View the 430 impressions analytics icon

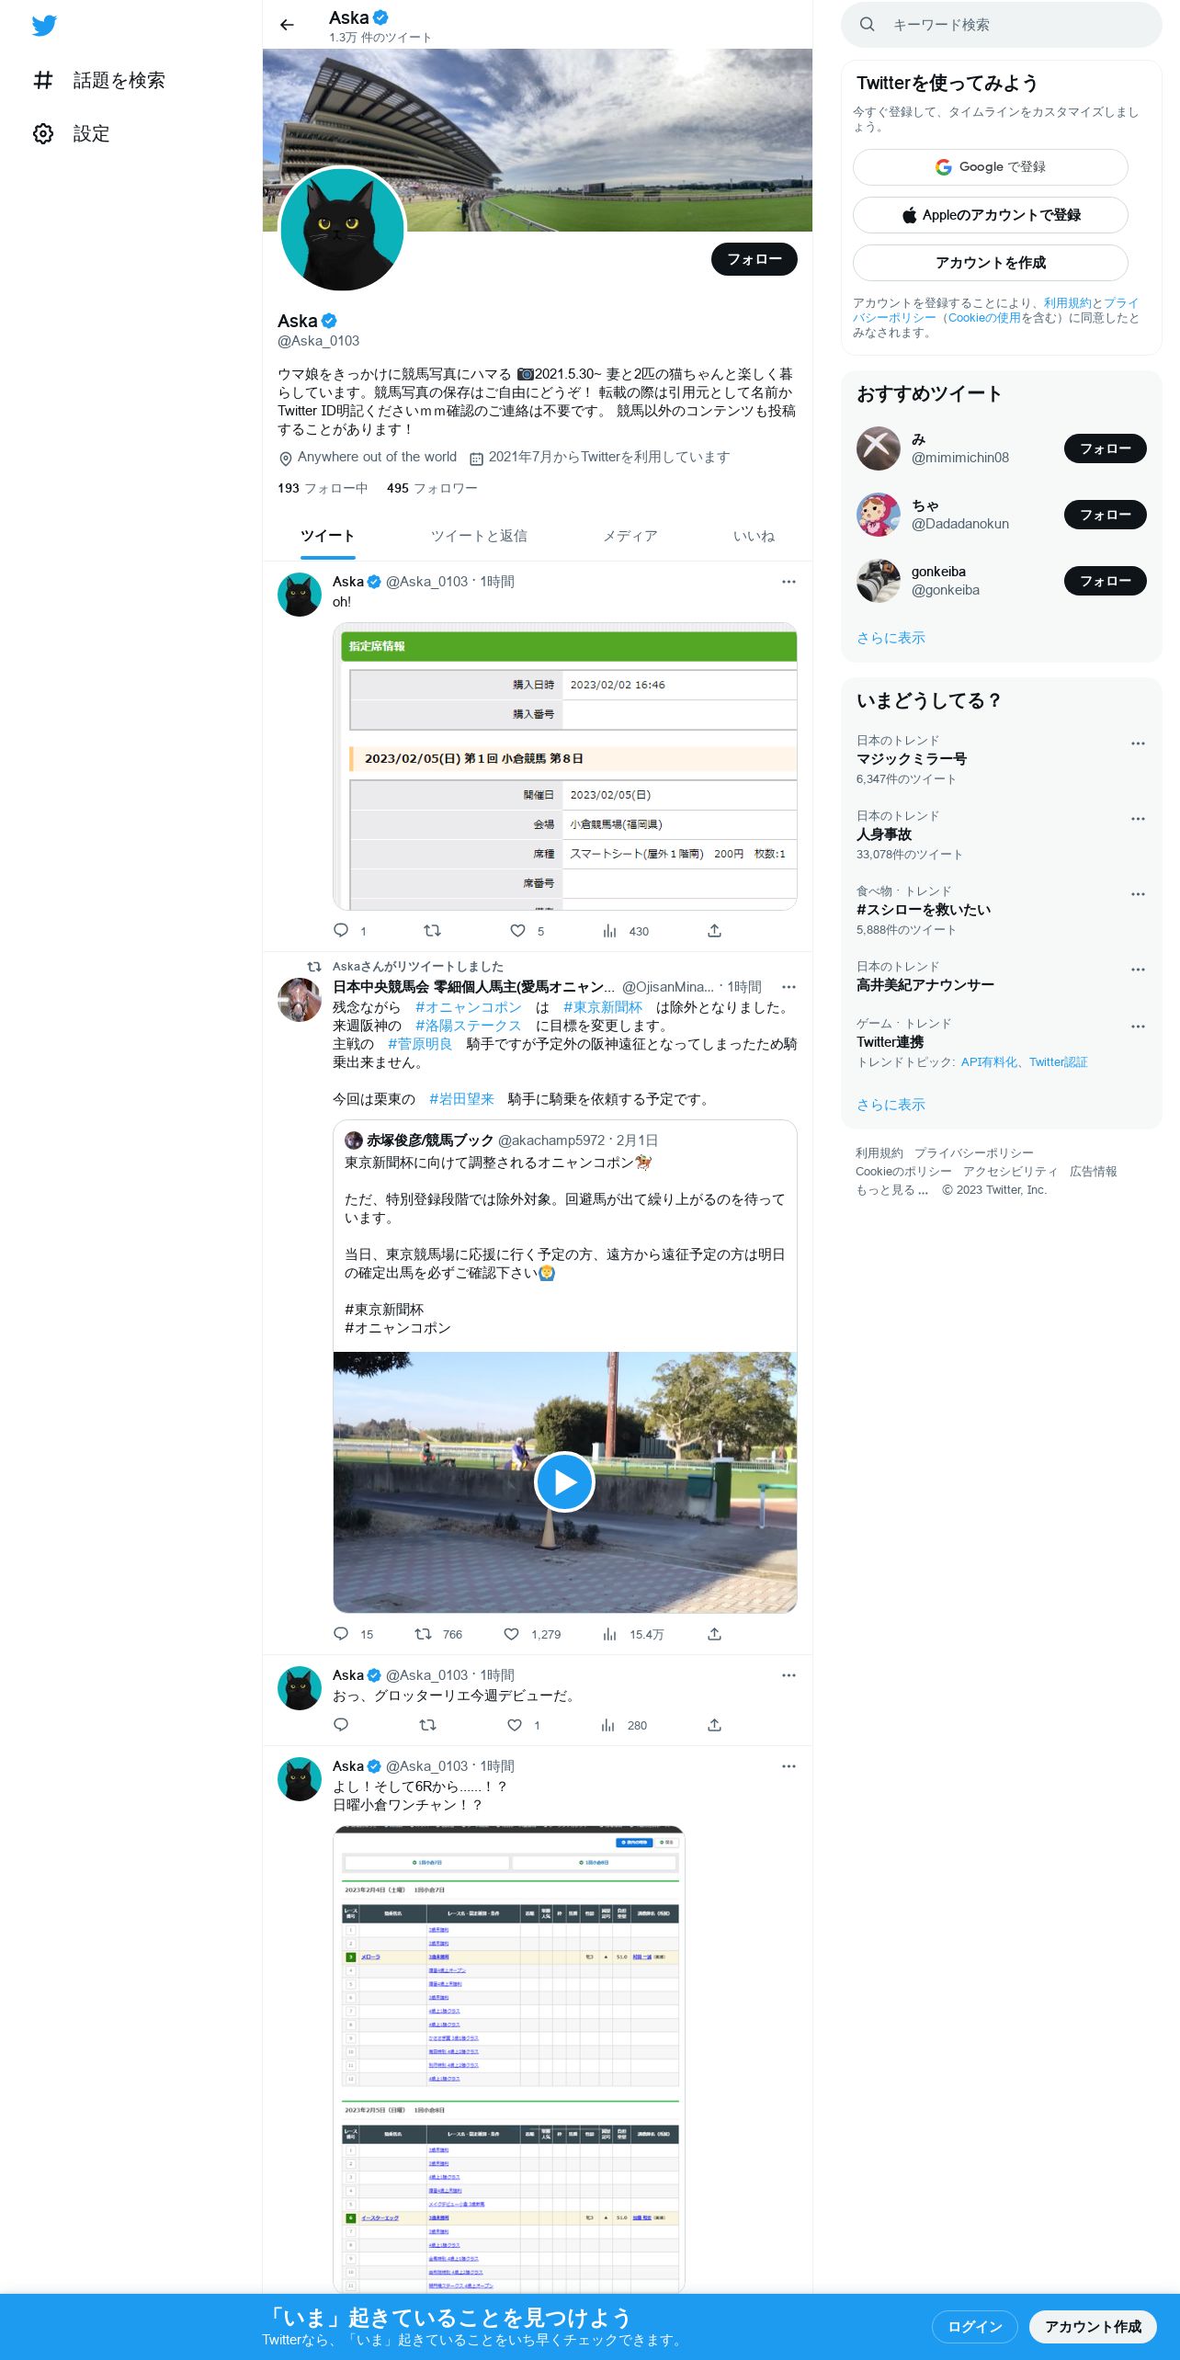[x=609, y=930]
